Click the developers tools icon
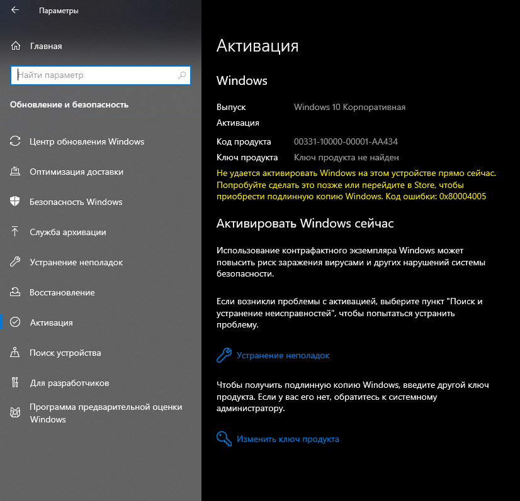The image size is (520, 501). pyautogui.click(x=15, y=382)
